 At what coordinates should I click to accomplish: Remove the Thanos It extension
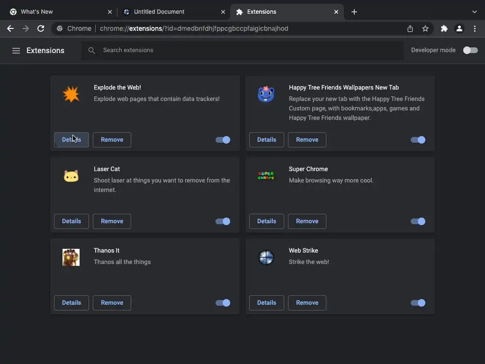[112, 303]
